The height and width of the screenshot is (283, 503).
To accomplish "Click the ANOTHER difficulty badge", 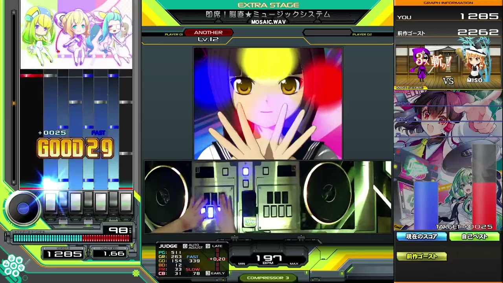I will (208, 33).
